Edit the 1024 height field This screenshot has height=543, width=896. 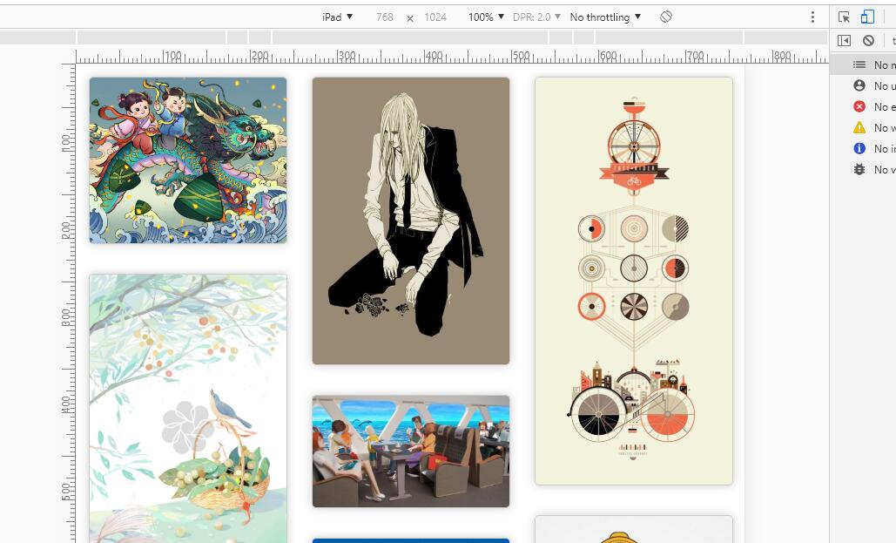435,17
